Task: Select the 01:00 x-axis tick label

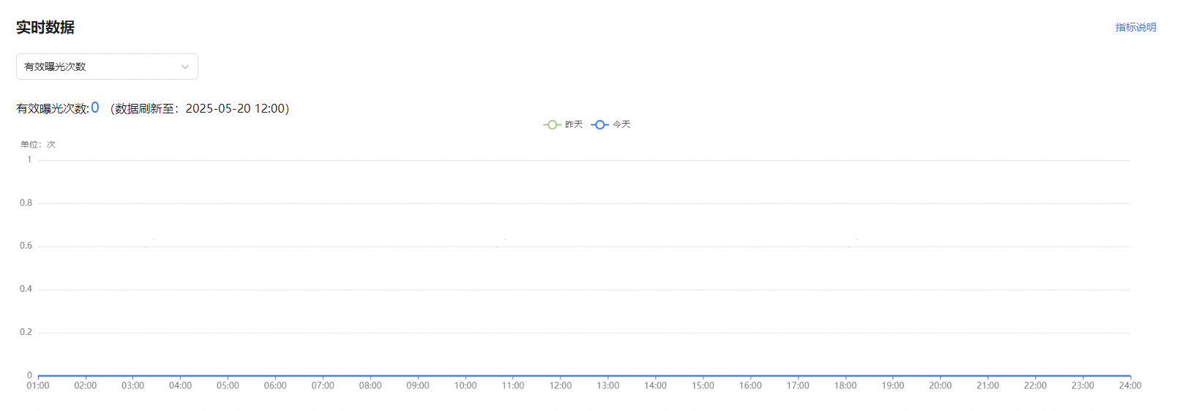Action: (38, 385)
